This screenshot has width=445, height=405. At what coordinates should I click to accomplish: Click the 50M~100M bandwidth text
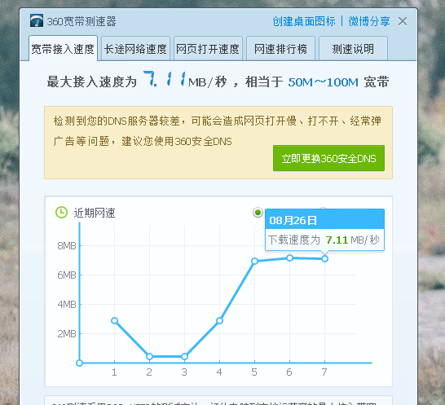pyautogui.click(x=324, y=82)
